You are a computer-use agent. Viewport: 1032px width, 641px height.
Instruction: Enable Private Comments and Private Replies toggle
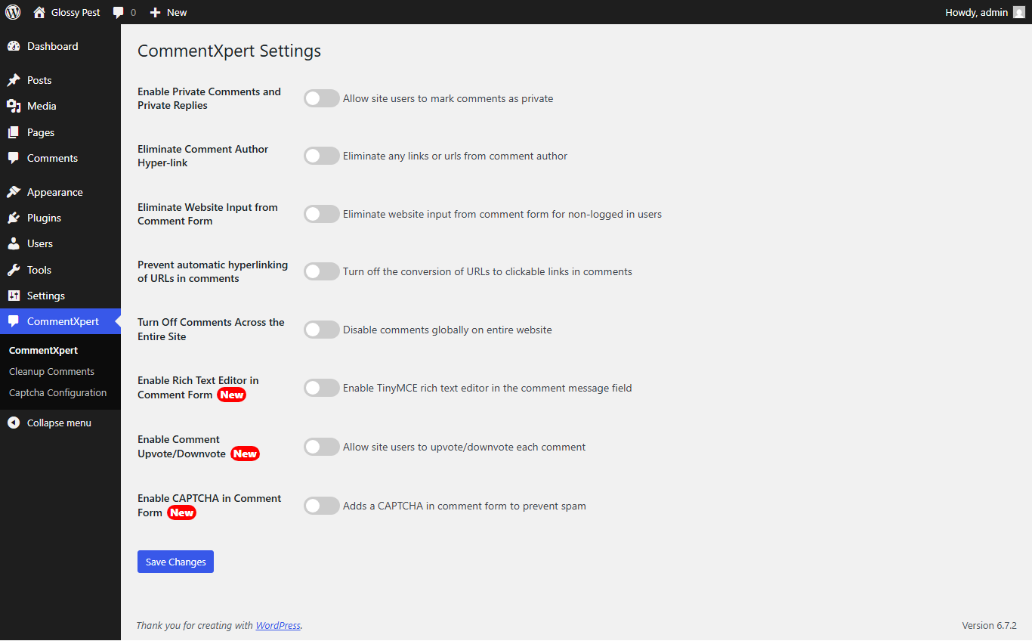[x=322, y=98]
